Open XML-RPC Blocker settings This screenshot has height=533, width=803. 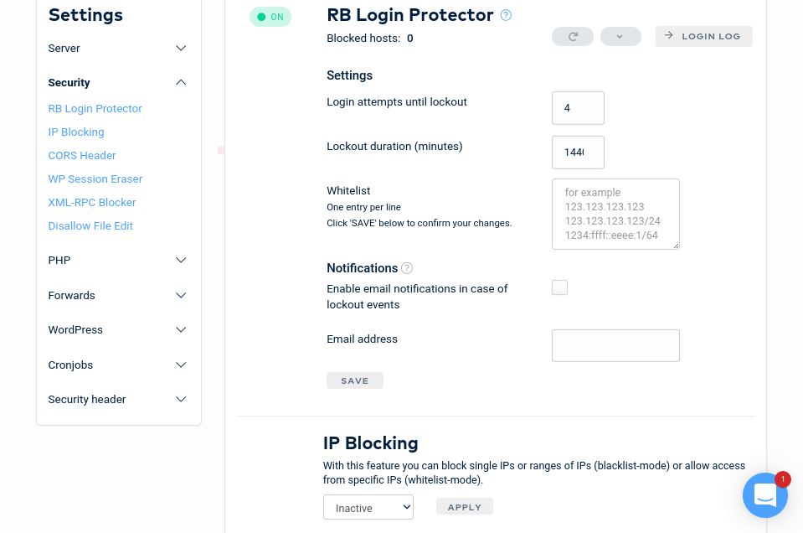pyautogui.click(x=92, y=203)
